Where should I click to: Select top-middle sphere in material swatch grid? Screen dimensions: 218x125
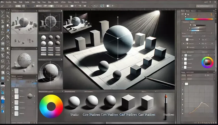[51, 37]
